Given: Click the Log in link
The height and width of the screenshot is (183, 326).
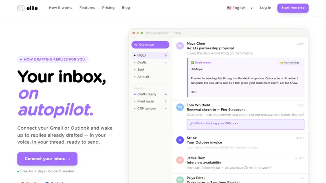Looking at the screenshot, I should pyautogui.click(x=265, y=8).
